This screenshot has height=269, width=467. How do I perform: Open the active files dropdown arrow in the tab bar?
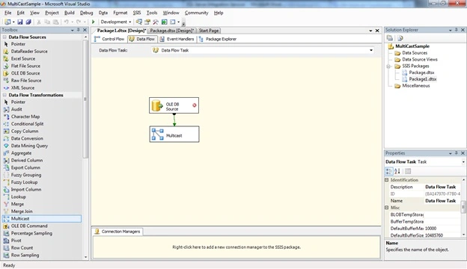[370, 31]
